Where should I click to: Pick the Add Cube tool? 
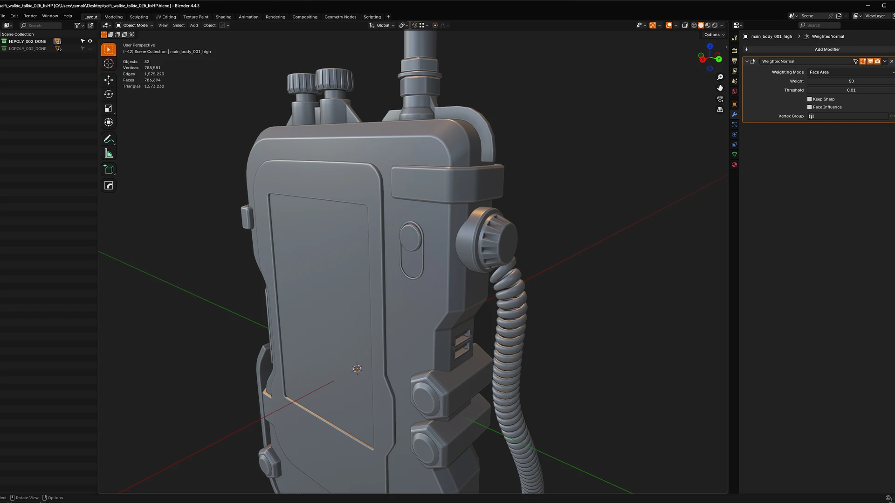click(x=109, y=170)
